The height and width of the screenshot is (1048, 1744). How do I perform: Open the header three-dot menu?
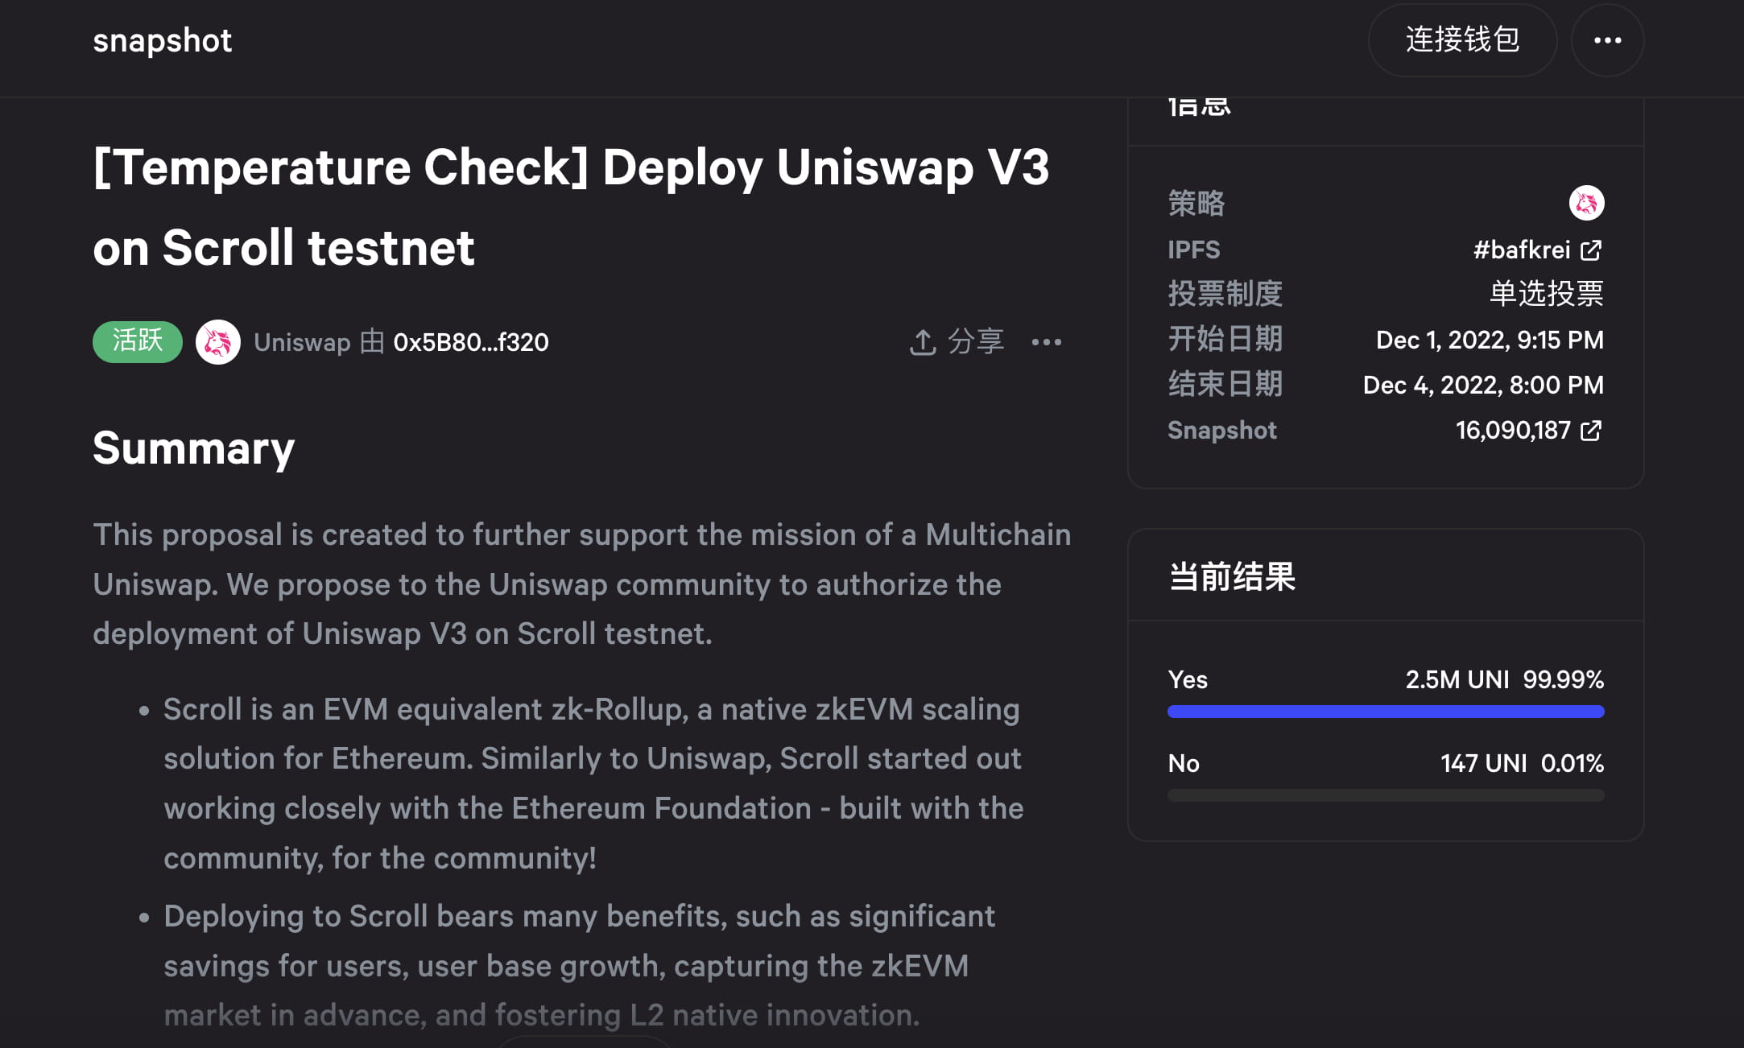1607,39
